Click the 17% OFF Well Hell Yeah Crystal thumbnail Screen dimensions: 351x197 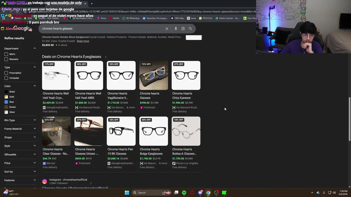[56, 76]
